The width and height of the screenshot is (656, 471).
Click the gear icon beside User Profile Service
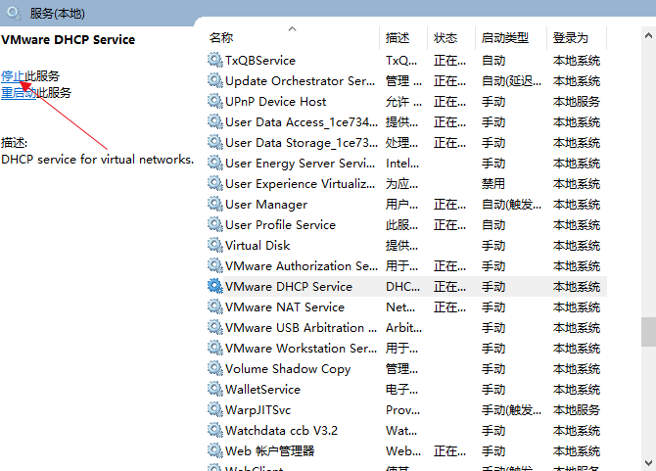click(215, 224)
